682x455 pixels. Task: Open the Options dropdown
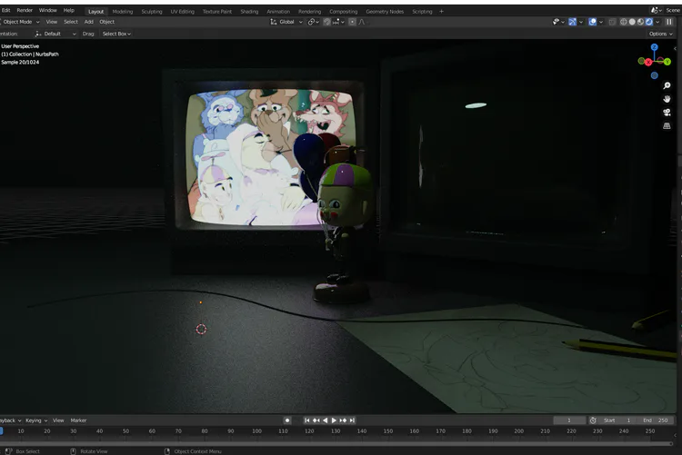[x=661, y=34]
